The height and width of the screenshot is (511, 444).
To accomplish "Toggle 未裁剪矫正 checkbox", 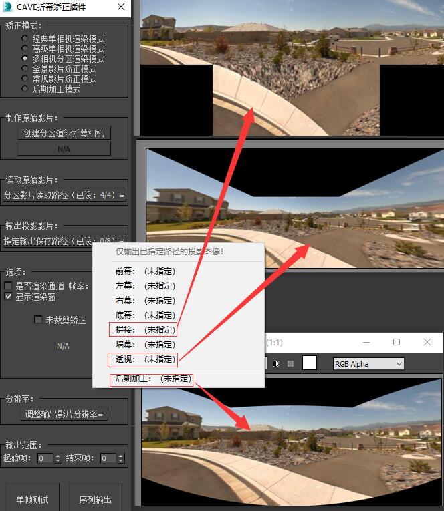I will point(38,320).
